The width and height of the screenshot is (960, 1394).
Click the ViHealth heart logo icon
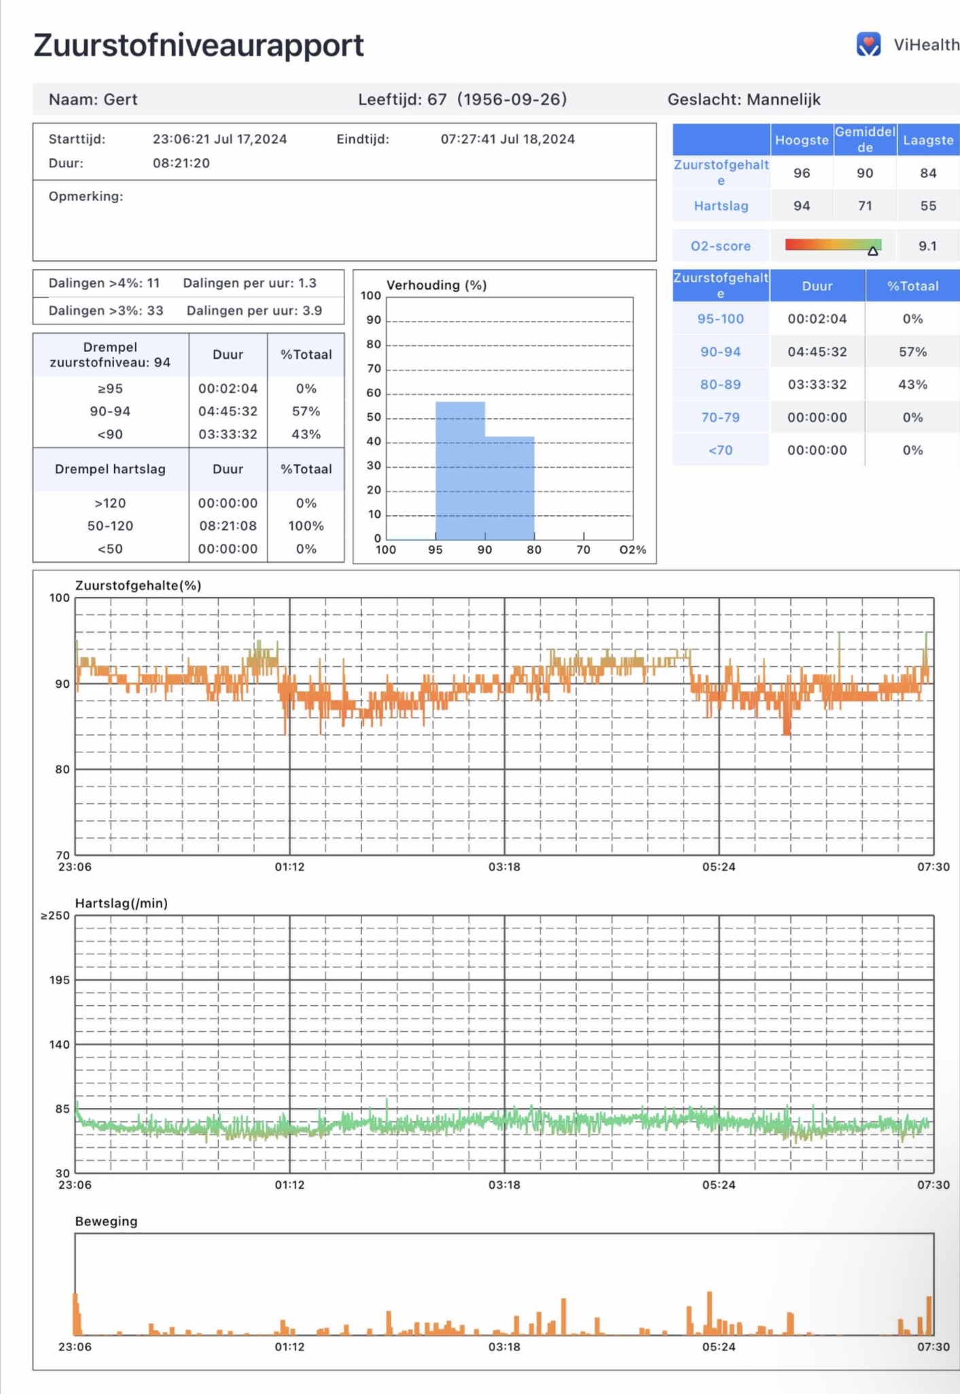coord(868,44)
